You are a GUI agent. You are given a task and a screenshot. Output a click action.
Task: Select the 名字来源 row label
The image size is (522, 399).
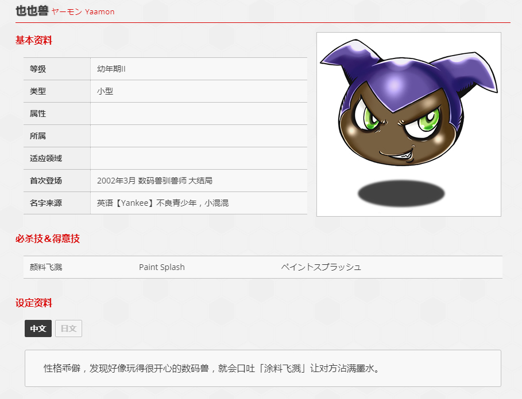[46, 203]
